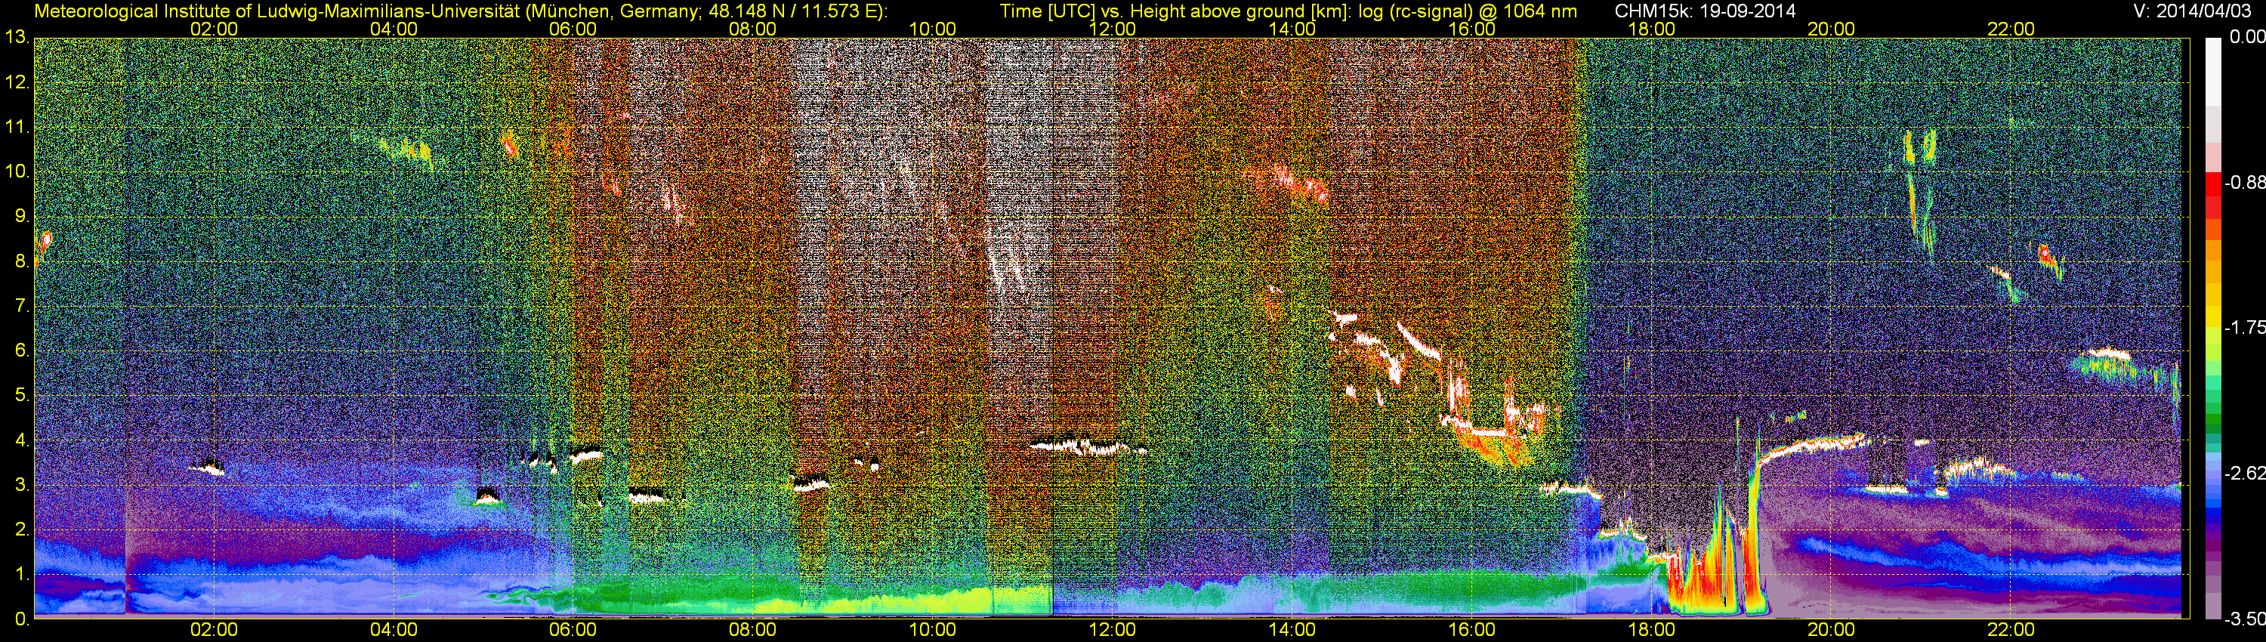The width and height of the screenshot is (2266, 642).
Task: Click the 10 km height axis label
Action: 17,172
